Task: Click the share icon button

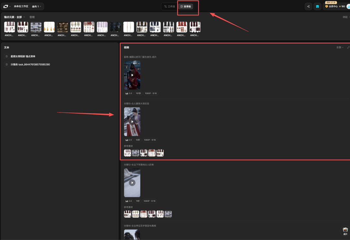Action: pos(308,6)
